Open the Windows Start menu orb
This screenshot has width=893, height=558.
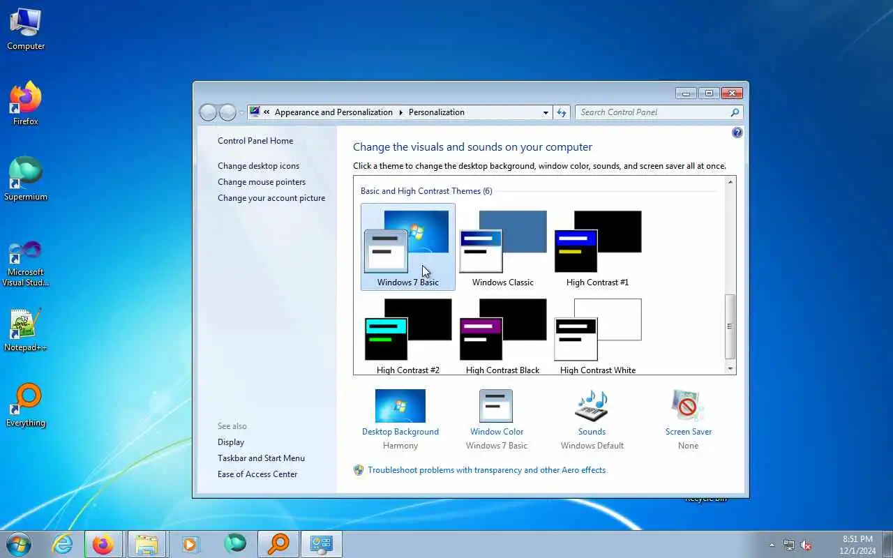[x=19, y=544]
